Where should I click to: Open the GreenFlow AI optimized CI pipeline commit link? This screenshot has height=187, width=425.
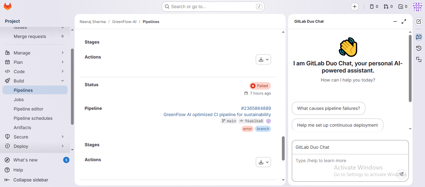point(217,115)
